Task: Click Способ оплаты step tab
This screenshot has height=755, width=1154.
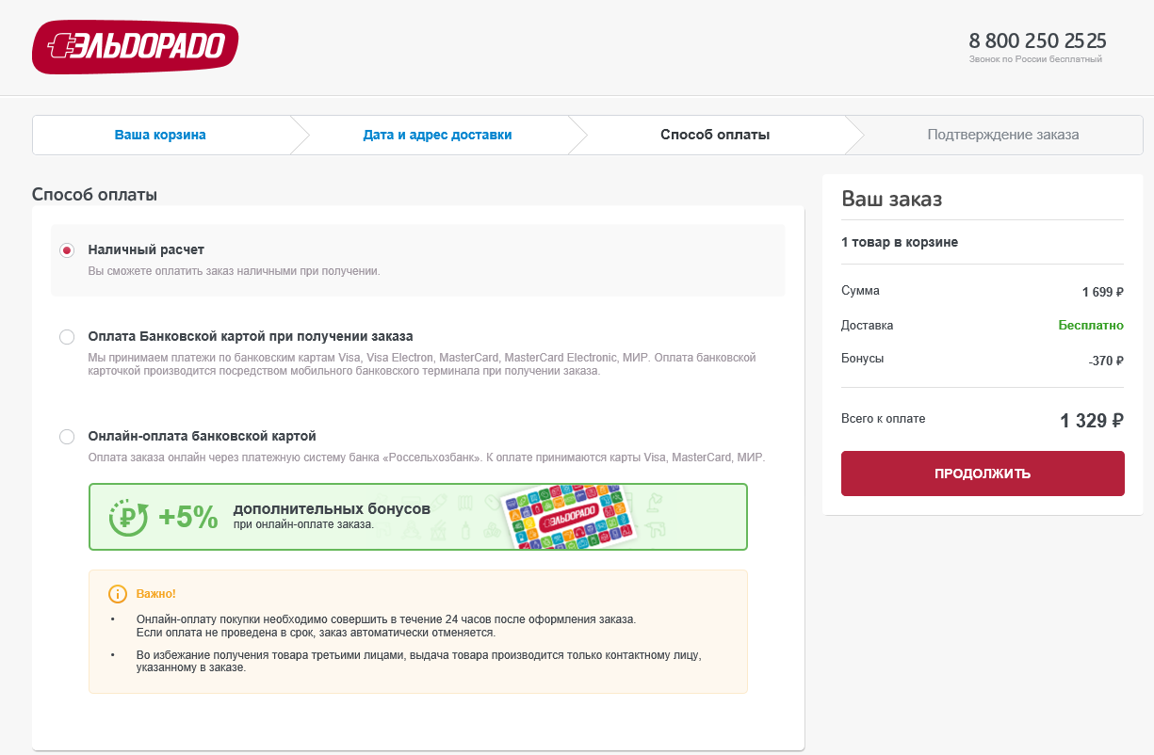Action: (715, 135)
